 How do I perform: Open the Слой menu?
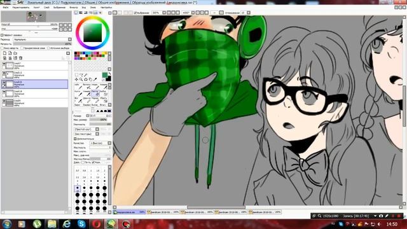(46, 8)
